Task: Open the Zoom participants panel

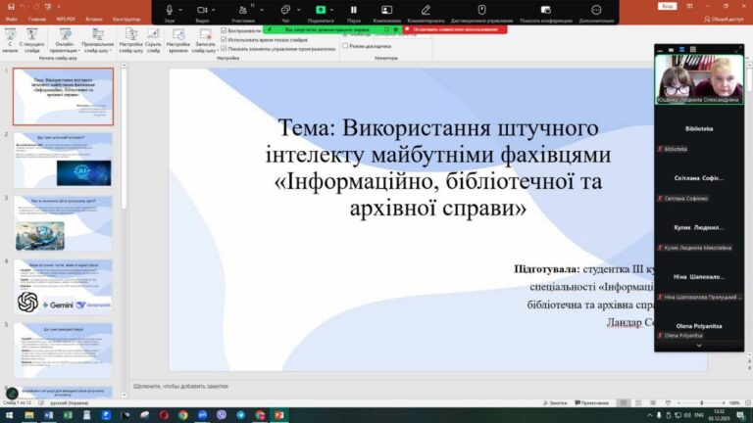Action: click(242, 10)
